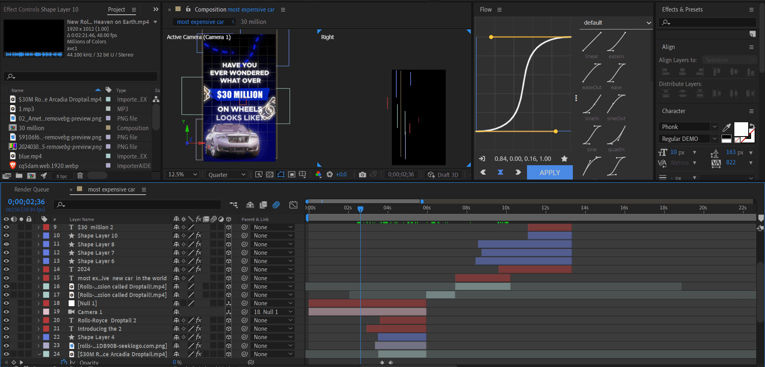This screenshot has width=765, height=367.
Task: Open the Effects & Presets panel menu
Action: 751,10
